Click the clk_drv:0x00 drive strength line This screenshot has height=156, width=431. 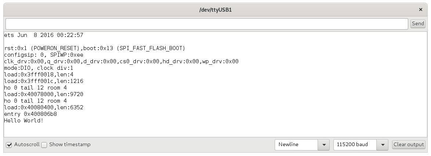coord(121,62)
